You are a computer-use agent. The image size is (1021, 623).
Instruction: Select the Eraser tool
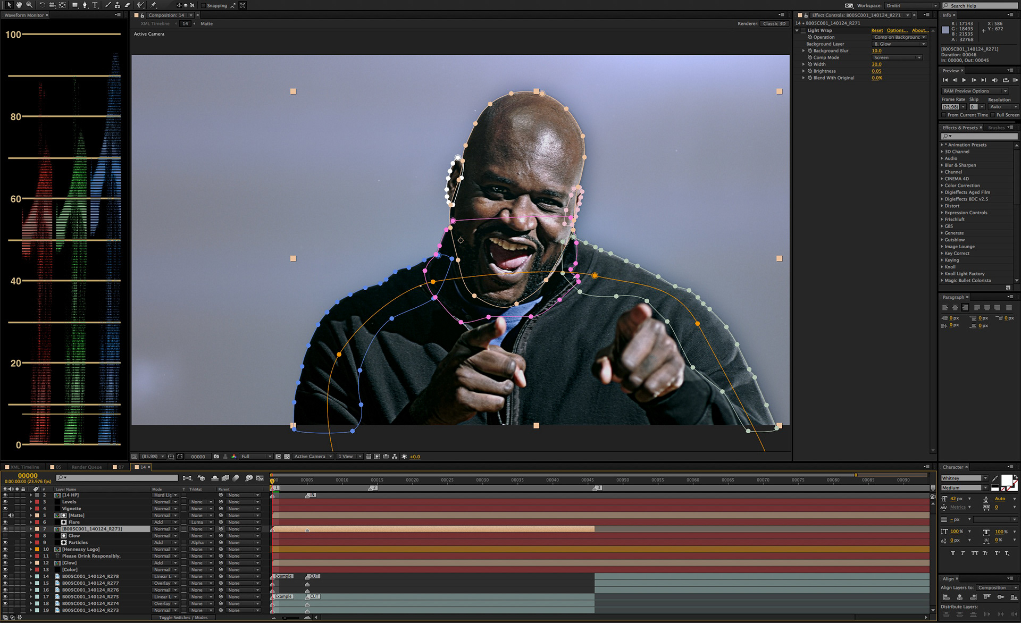pyautogui.click(x=128, y=5)
